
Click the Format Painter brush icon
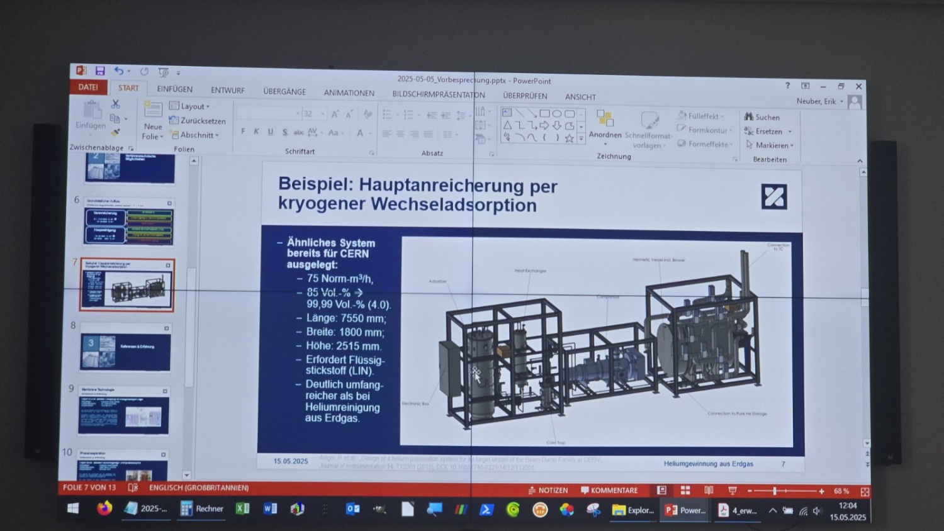tap(115, 132)
